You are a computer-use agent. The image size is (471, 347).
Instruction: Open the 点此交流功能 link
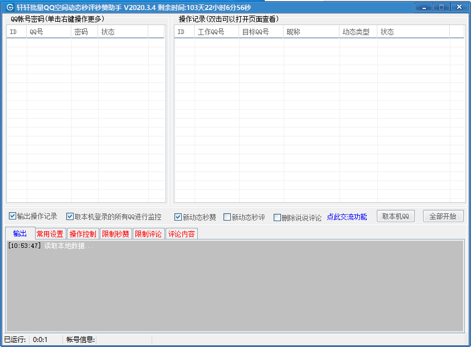(347, 217)
